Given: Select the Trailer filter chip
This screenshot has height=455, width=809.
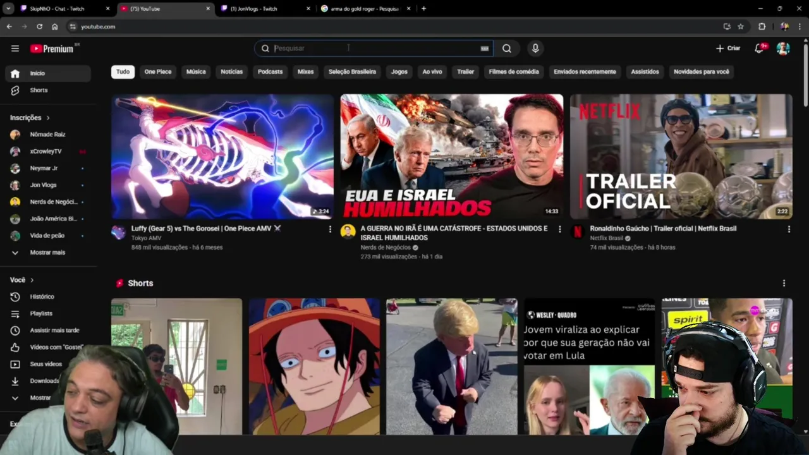Looking at the screenshot, I should click(x=466, y=72).
